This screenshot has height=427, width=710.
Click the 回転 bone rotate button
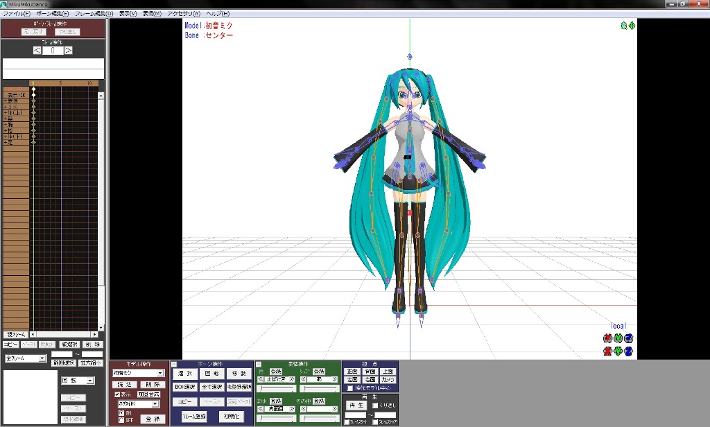point(212,374)
